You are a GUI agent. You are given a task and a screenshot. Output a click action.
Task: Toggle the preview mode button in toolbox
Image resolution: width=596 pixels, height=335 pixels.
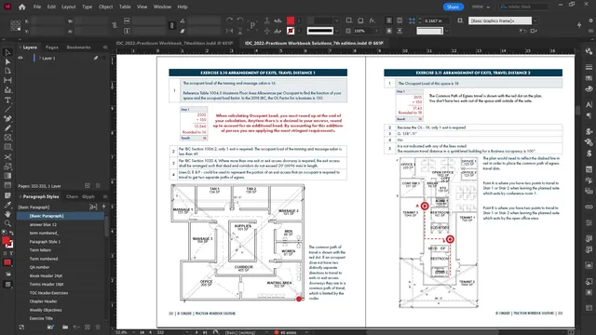(x=7, y=285)
